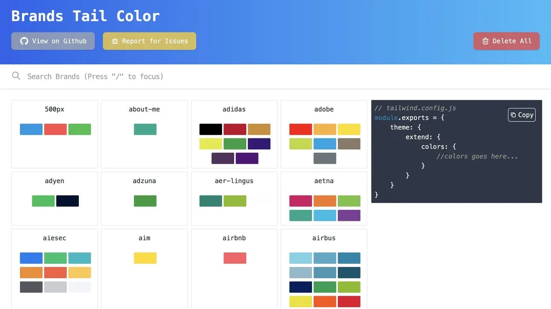Click the GitHub octocat icon
Screen dimensions: 551x309
click(24, 41)
